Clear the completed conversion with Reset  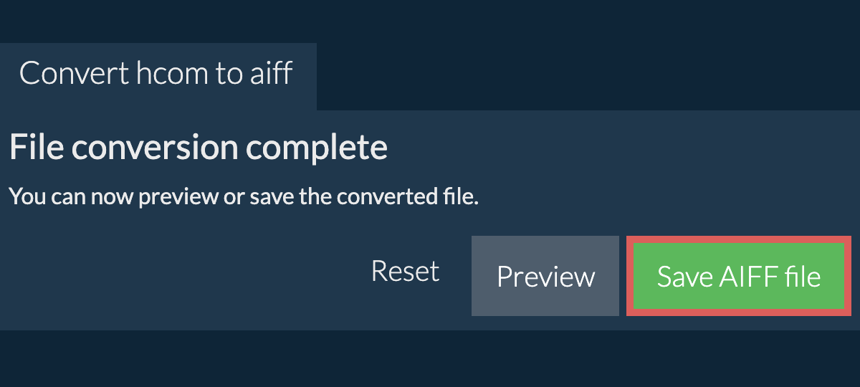click(x=405, y=272)
